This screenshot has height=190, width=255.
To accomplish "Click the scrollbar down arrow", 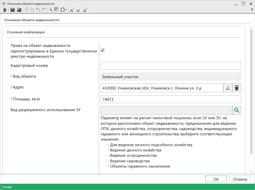I will point(251,172).
